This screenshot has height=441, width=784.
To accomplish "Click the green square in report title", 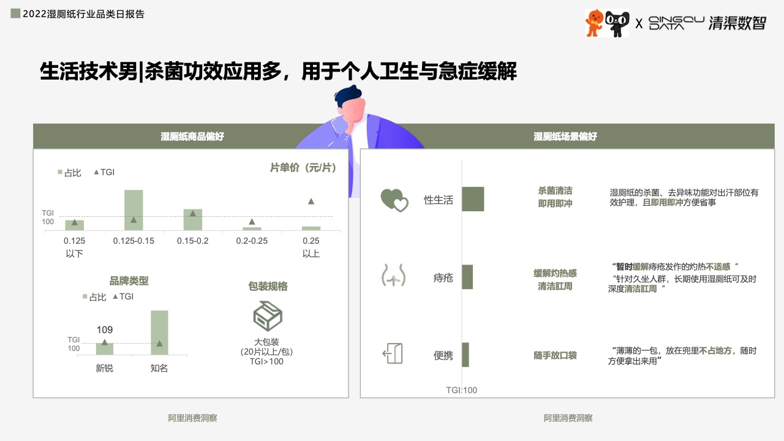I will pyautogui.click(x=15, y=13).
